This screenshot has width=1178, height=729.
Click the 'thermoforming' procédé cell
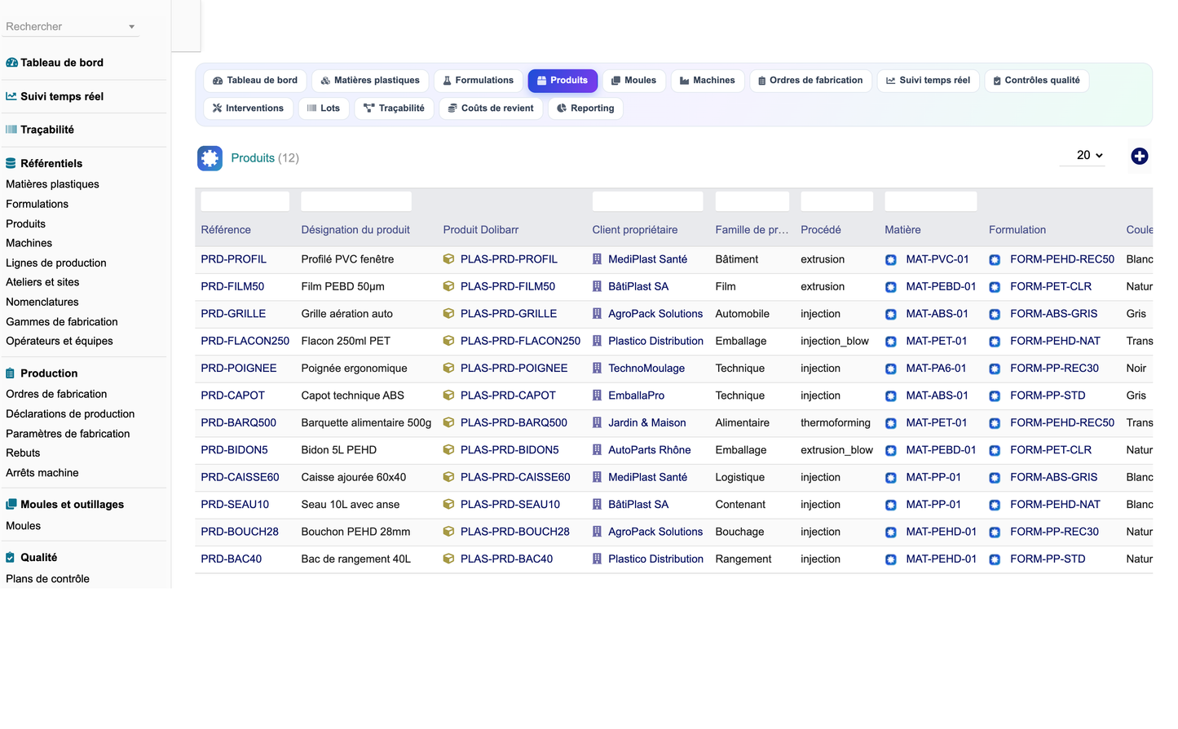click(836, 422)
